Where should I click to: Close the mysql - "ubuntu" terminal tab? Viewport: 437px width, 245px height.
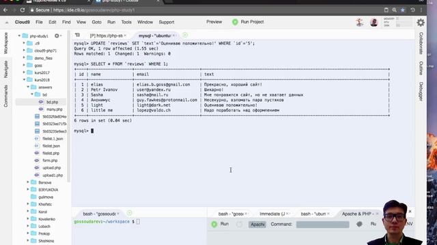click(174, 35)
